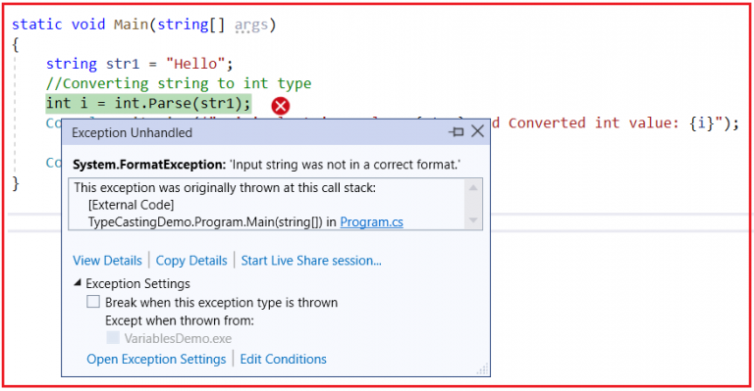
Task: Click View Details link
Action: tap(107, 261)
